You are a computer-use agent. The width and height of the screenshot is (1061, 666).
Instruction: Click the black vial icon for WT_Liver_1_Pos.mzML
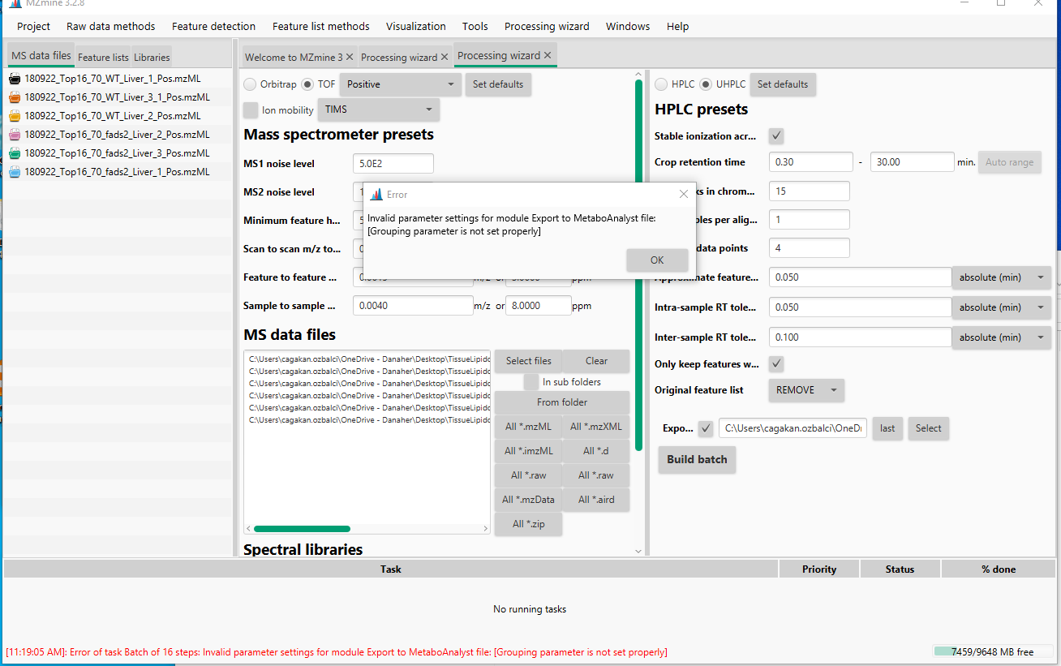click(x=14, y=79)
